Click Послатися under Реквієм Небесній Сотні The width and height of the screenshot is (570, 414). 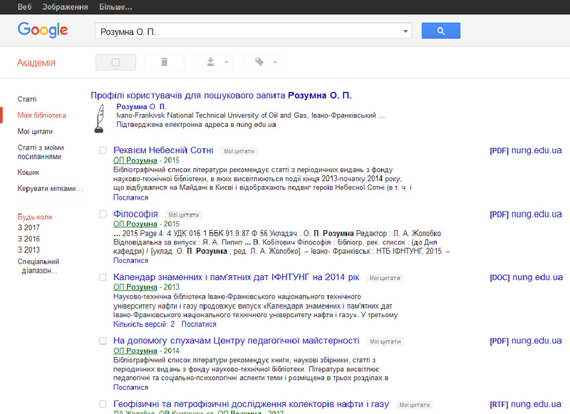click(131, 197)
